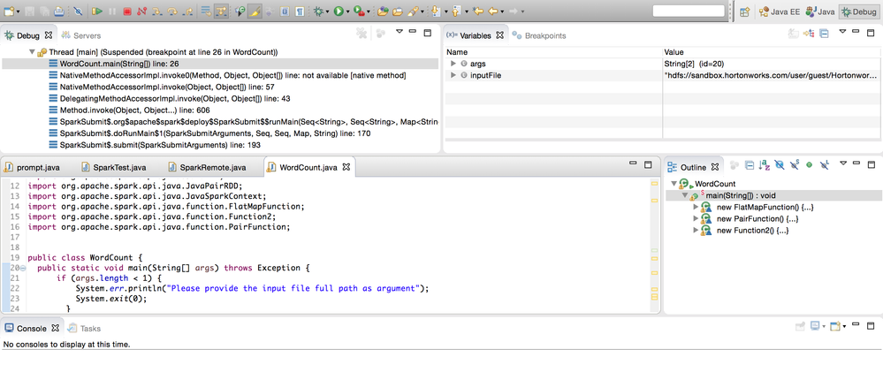Switch to Java EE perspective
Image resolution: width=883 pixels, height=380 pixels.
[x=780, y=11]
